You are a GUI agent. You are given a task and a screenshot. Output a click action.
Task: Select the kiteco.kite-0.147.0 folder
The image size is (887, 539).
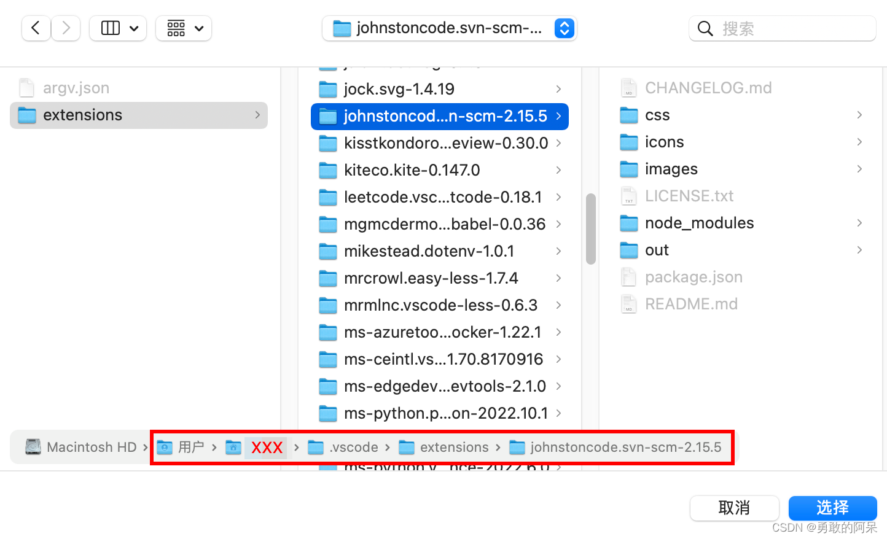click(x=440, y=170)
